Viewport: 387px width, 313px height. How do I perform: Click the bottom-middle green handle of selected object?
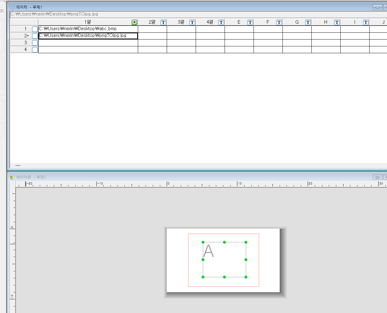[224, 277]
